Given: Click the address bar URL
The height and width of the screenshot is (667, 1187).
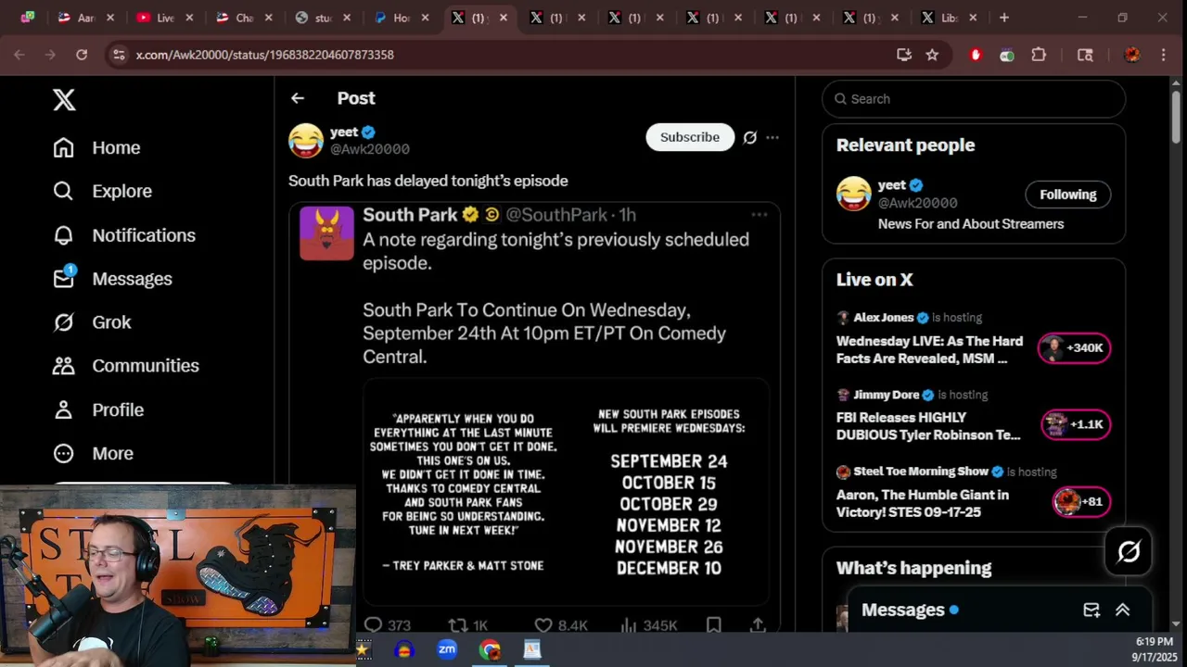Looking at the screenshot, I should 265,55.
